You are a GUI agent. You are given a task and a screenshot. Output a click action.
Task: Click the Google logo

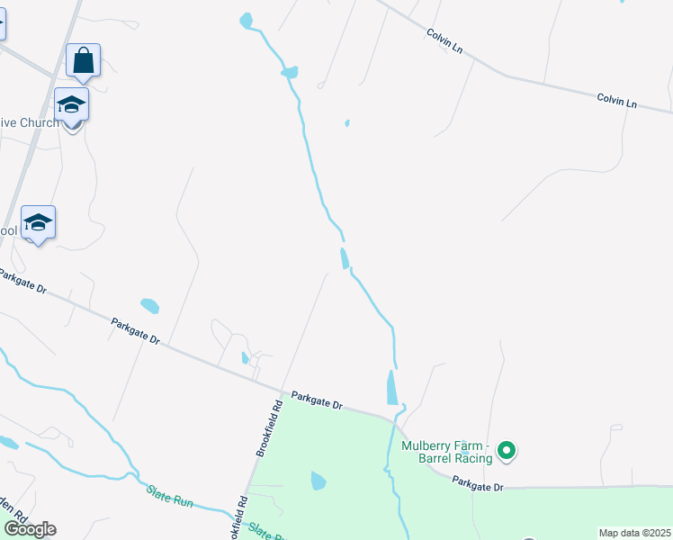coord(30,529)
